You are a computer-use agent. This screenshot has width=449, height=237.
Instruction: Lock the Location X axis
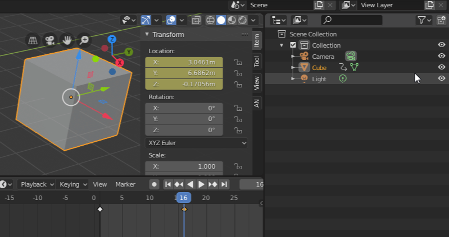(238, 62)
